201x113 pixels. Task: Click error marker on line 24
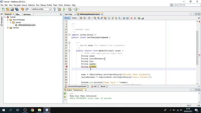pyautogui.click(x=67, y=67)
